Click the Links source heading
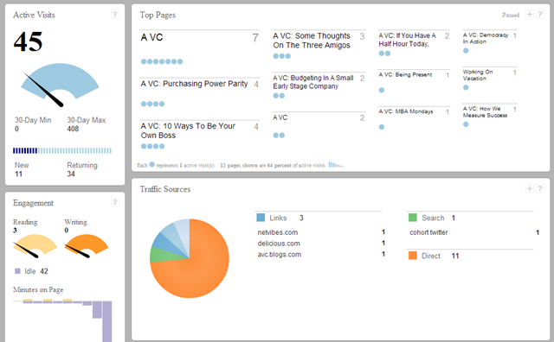Screen dimensions: 554x342 [278, 218]
